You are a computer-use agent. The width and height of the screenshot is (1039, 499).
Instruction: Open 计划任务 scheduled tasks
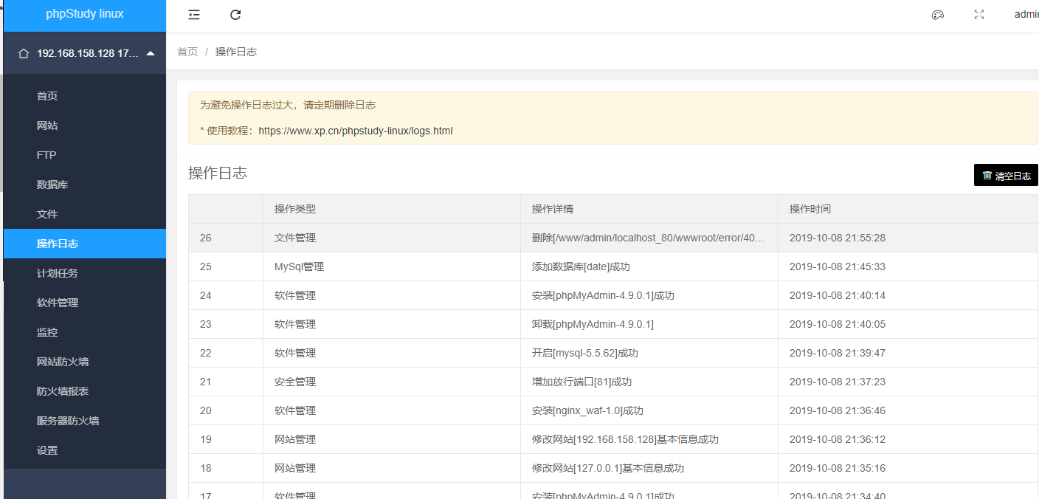point(58,273)
